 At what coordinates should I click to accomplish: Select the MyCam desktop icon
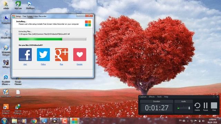pos(18,5)
